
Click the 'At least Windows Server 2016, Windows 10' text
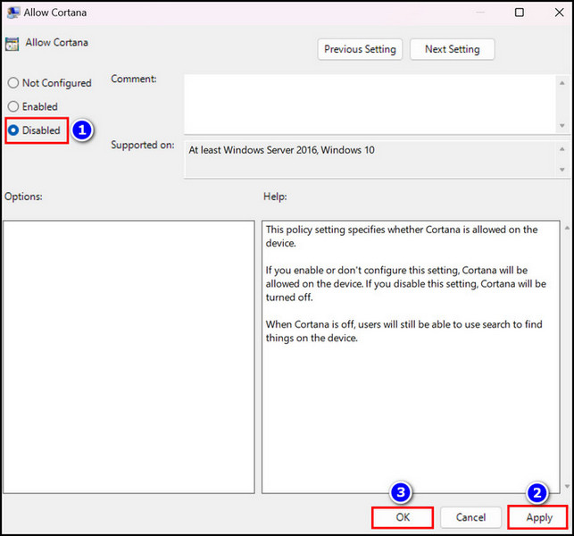281,150
